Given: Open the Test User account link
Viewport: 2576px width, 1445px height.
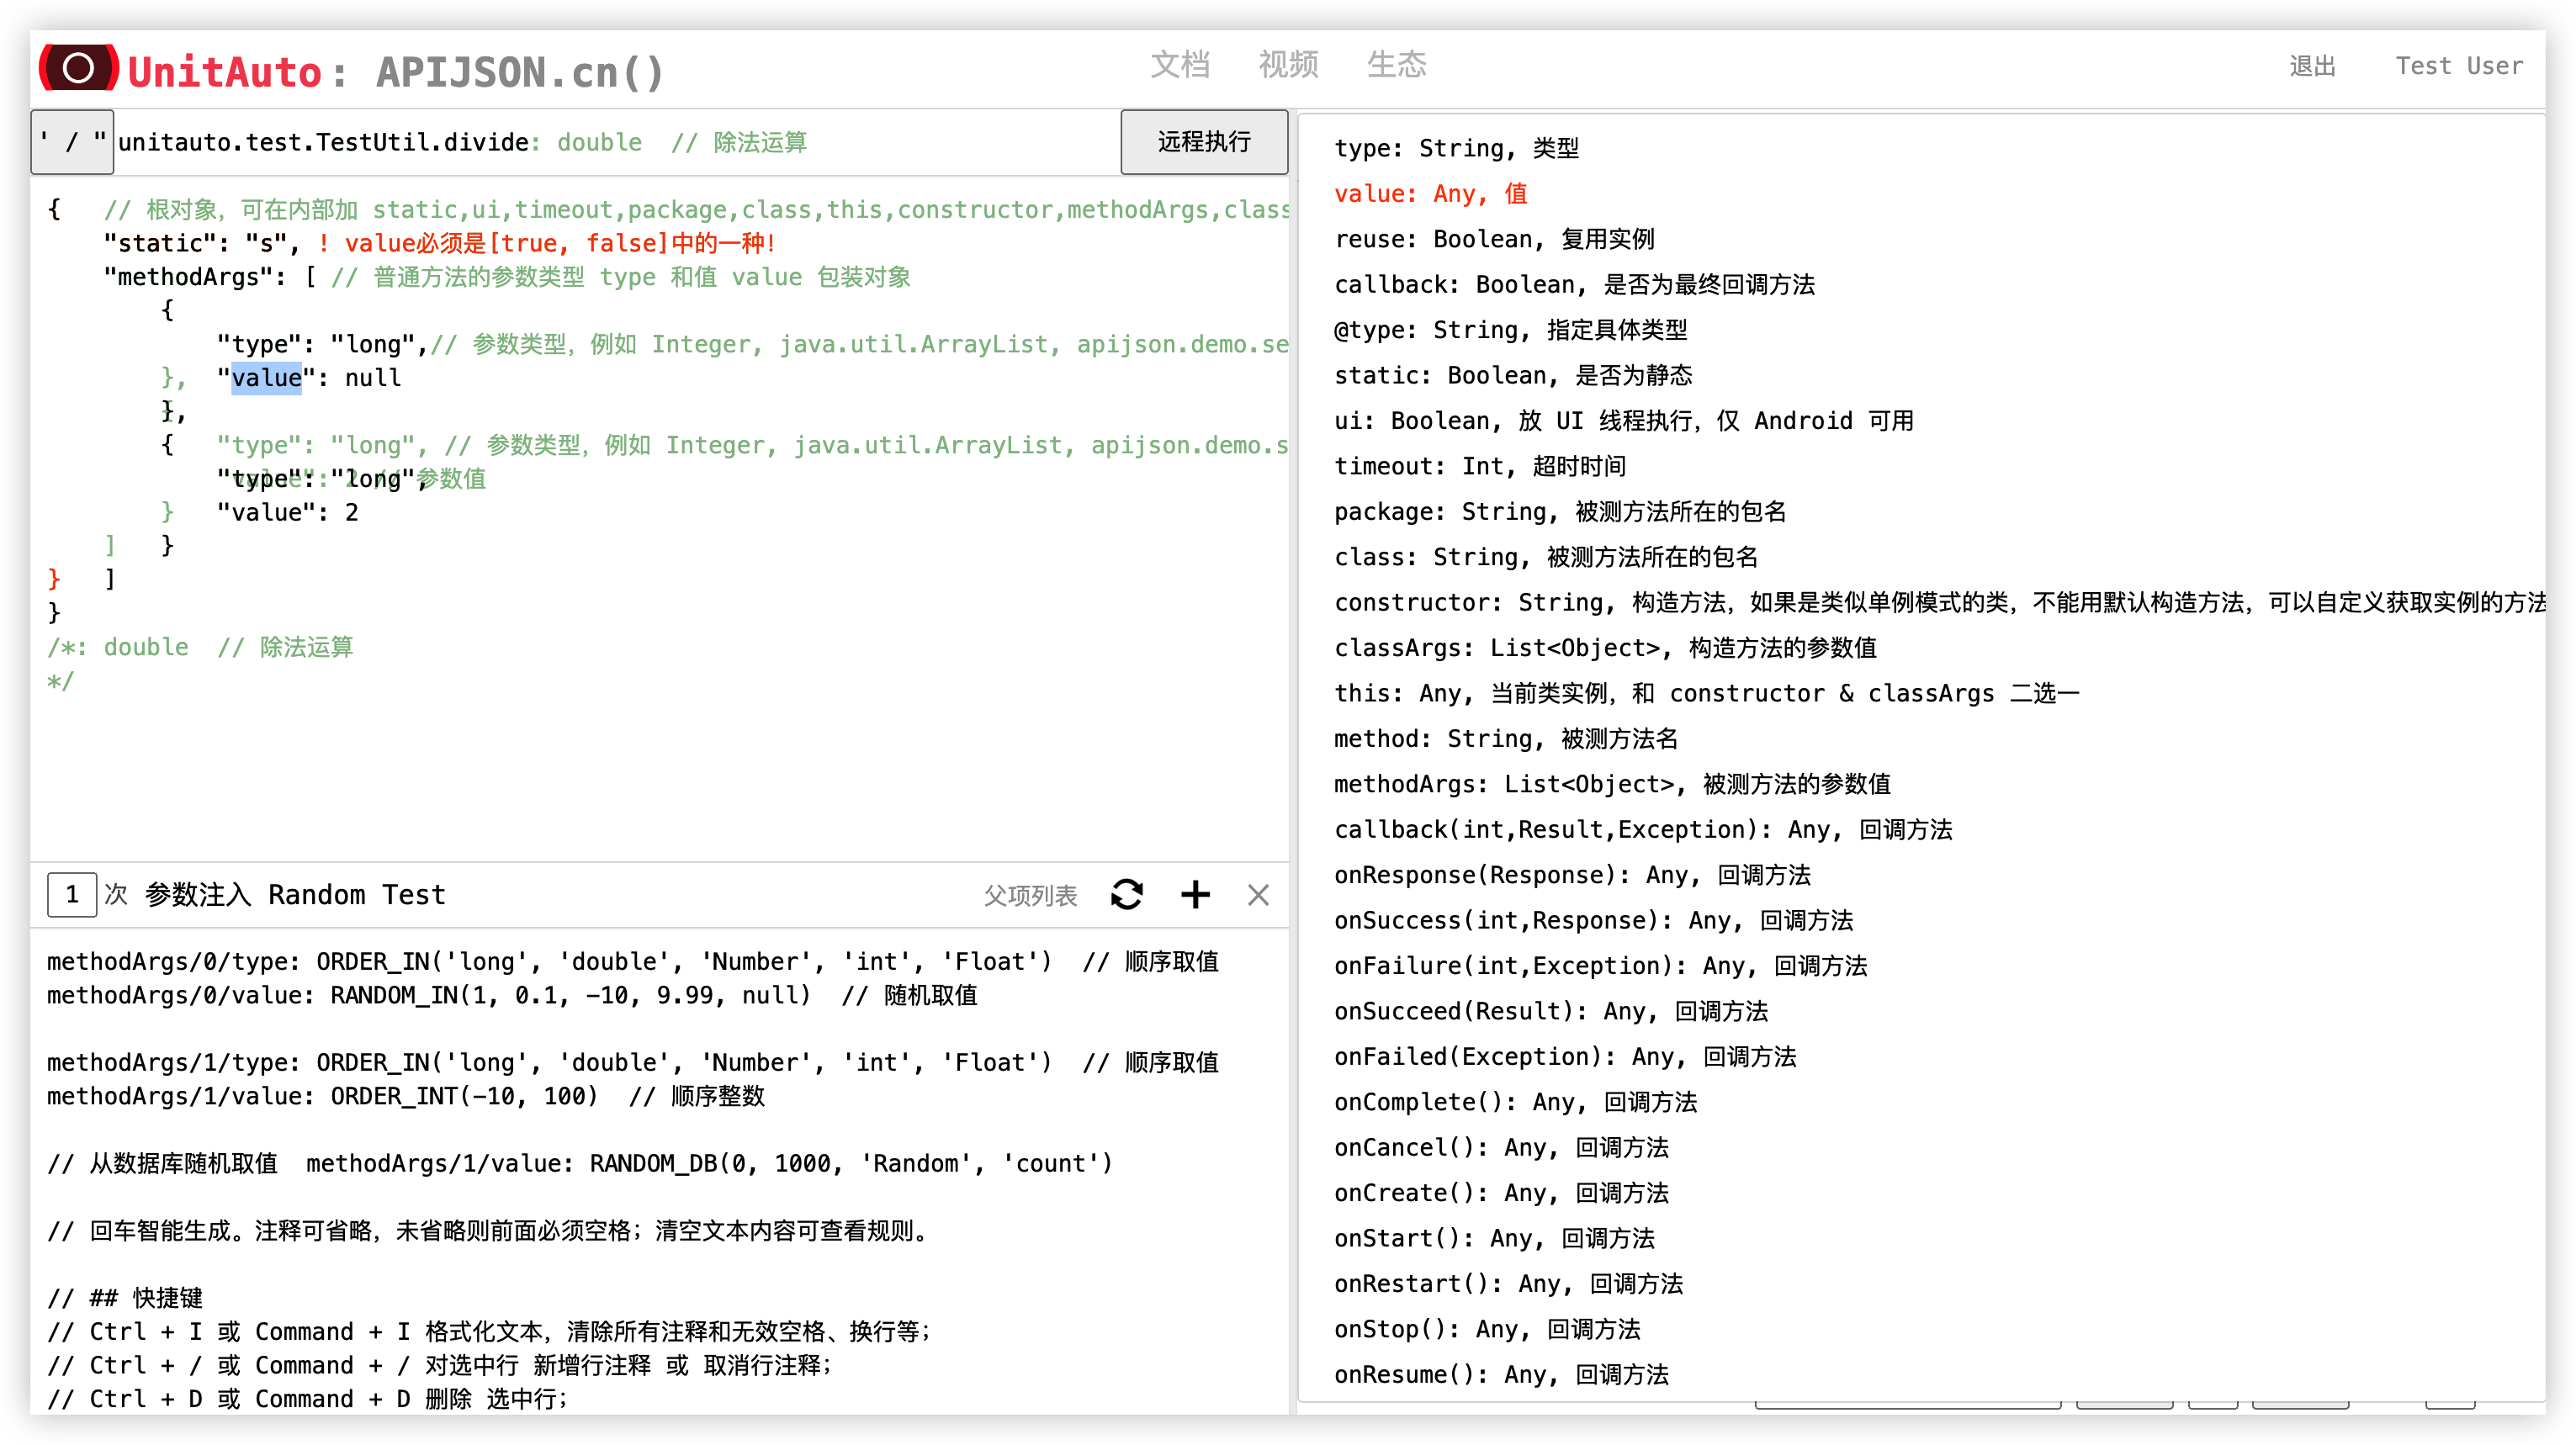Looking at the screenshot, I should click(x=2458, y=66).
